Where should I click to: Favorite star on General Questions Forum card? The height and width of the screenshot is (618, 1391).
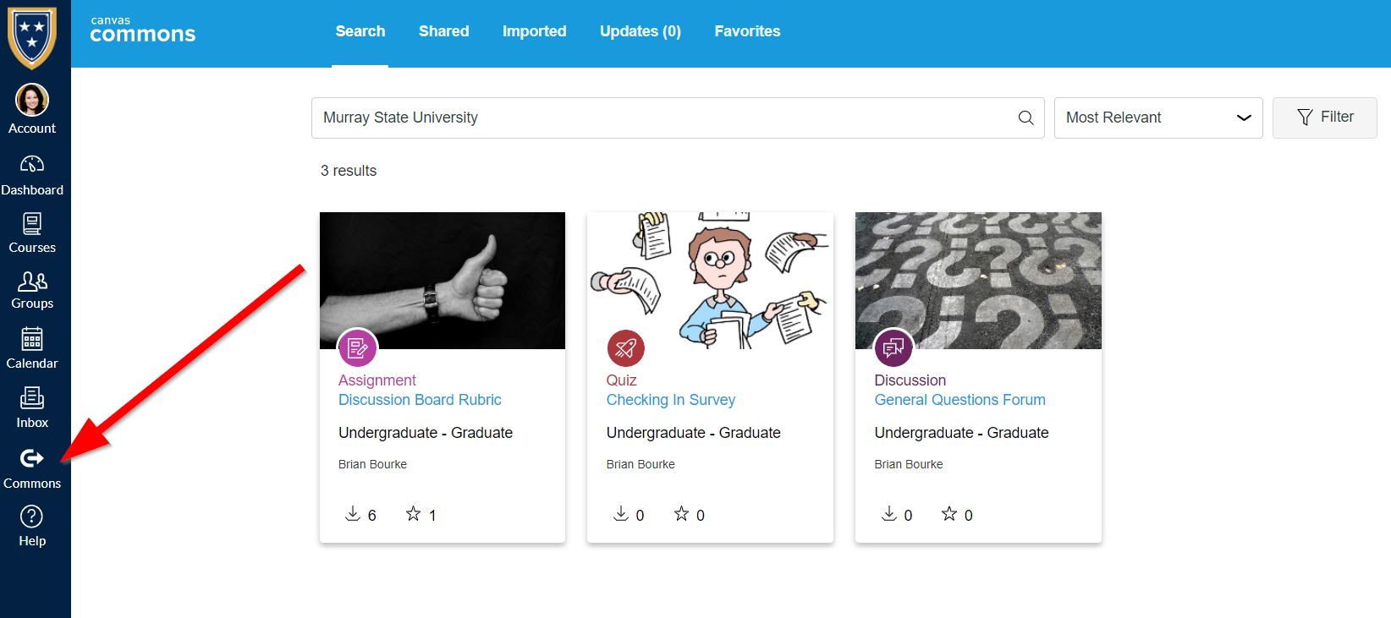click(x=949, y=514)
